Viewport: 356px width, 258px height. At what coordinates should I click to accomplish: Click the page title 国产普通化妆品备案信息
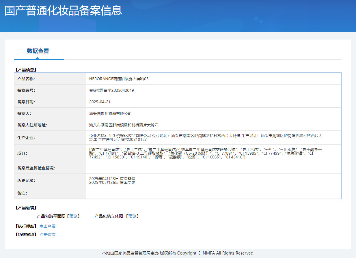click(x=64, y=10)
